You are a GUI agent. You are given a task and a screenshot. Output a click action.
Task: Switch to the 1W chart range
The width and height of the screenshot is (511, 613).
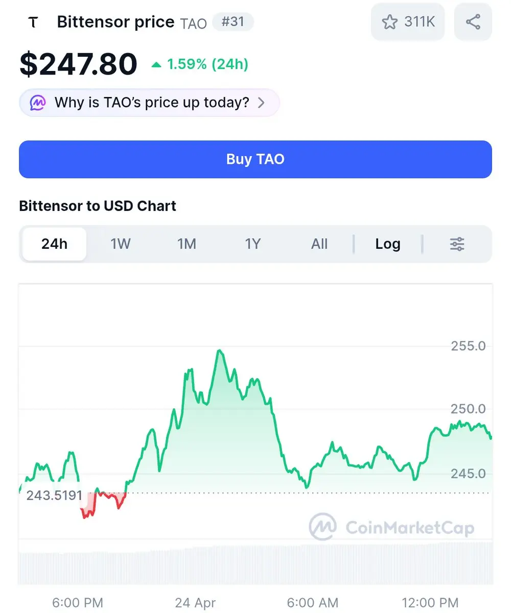click(x=121, y=244)
